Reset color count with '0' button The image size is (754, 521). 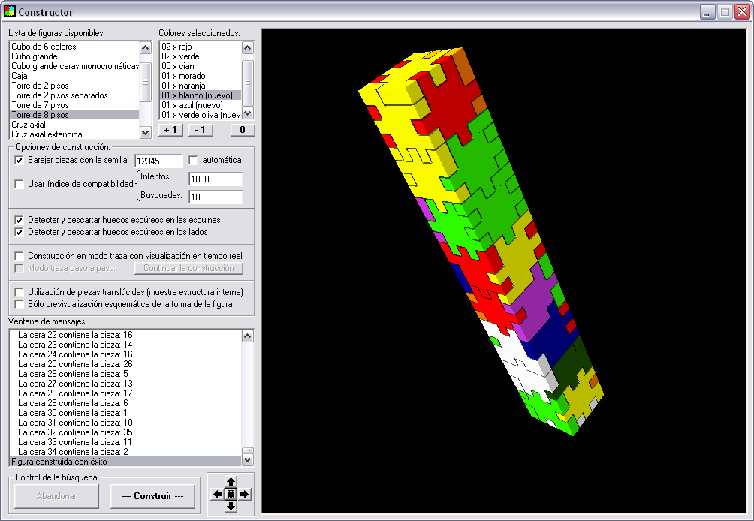coord(242,129)
